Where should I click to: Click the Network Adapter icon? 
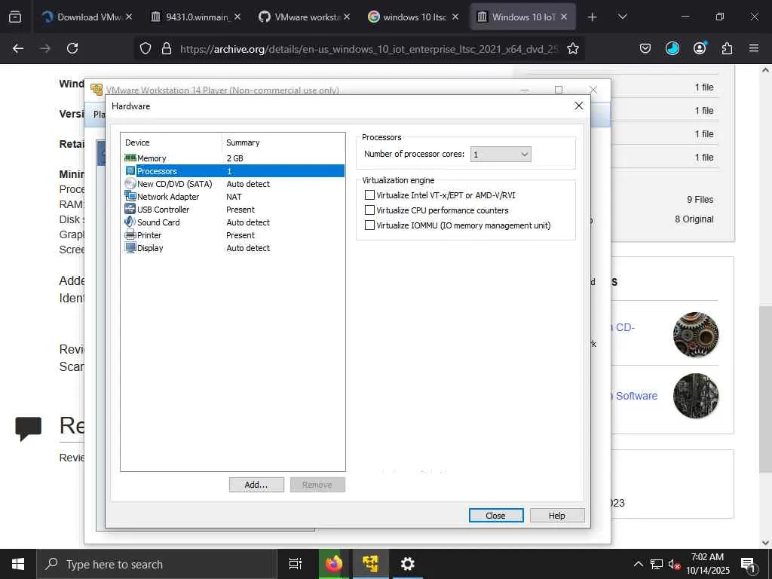tap(130, 197)
